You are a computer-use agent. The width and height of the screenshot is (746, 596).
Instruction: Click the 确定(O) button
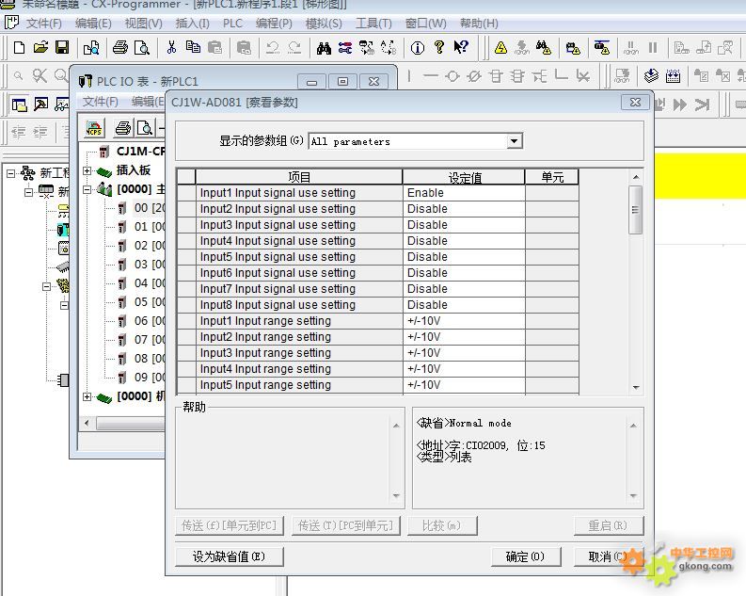(x=526, y=556)
